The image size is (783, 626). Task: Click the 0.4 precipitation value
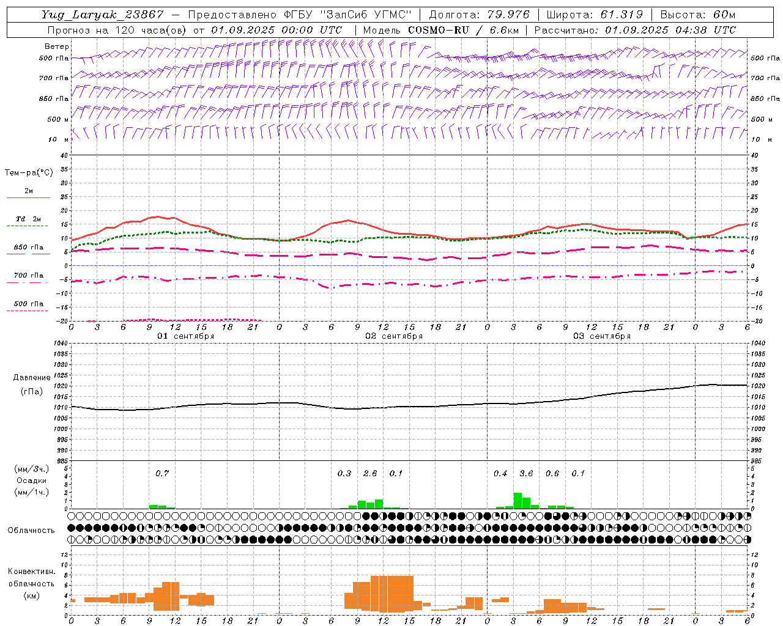[x=500, y=473]
